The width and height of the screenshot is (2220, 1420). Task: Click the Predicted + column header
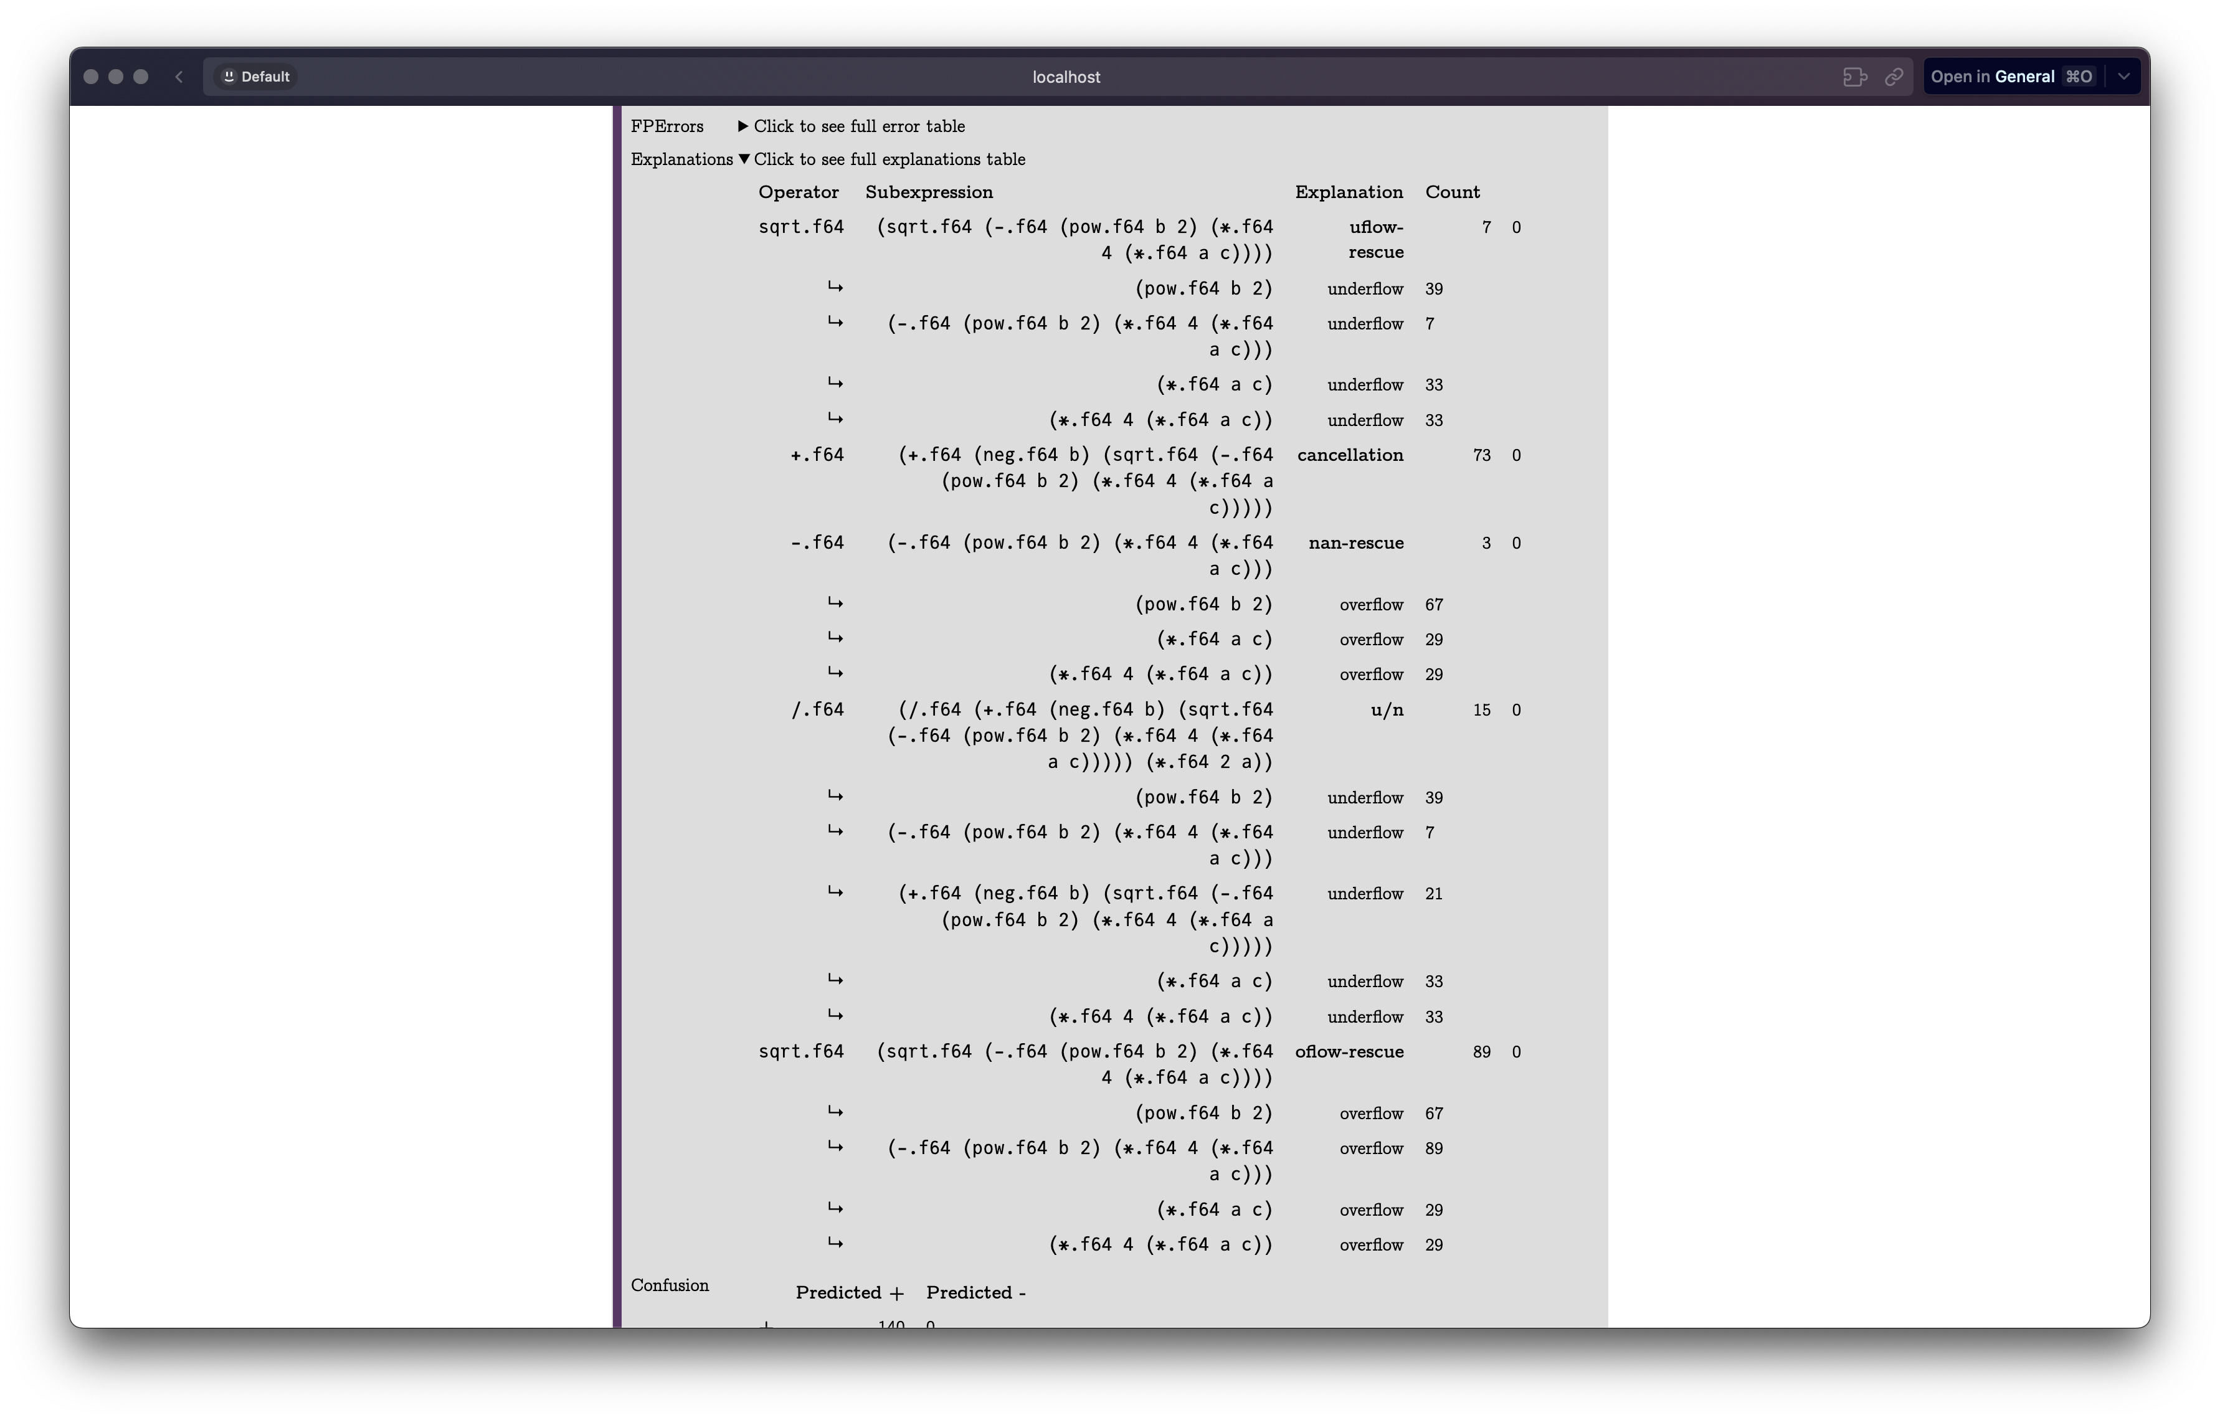tap(849, 1293)
